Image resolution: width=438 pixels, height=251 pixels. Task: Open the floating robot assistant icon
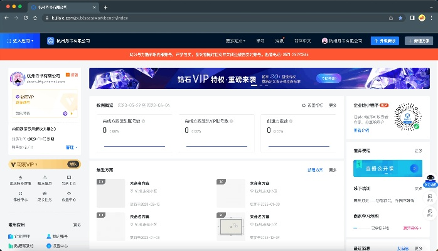(x=430, y=181)
